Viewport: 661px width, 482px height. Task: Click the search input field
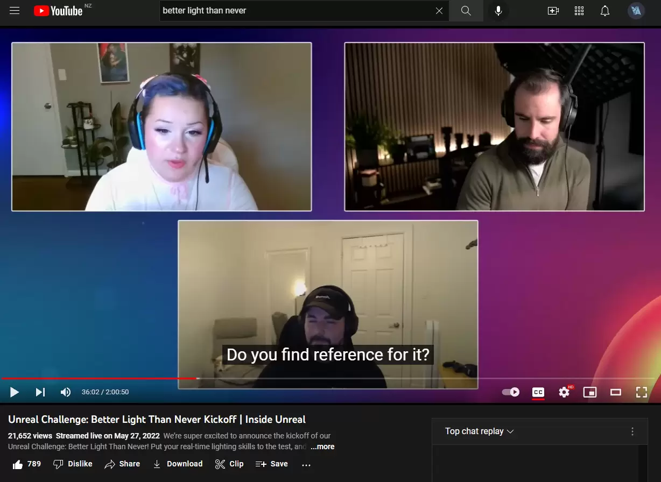tap(296, 11)
